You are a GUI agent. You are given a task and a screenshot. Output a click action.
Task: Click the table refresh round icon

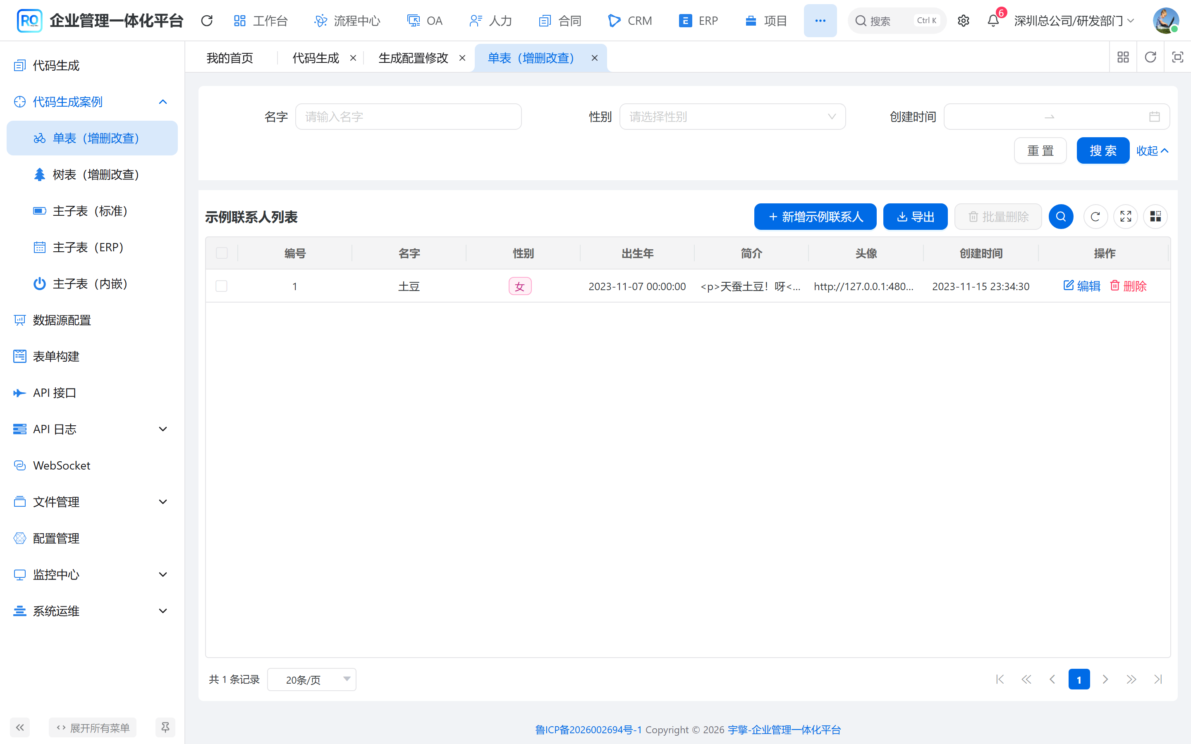click(1095, 217)
